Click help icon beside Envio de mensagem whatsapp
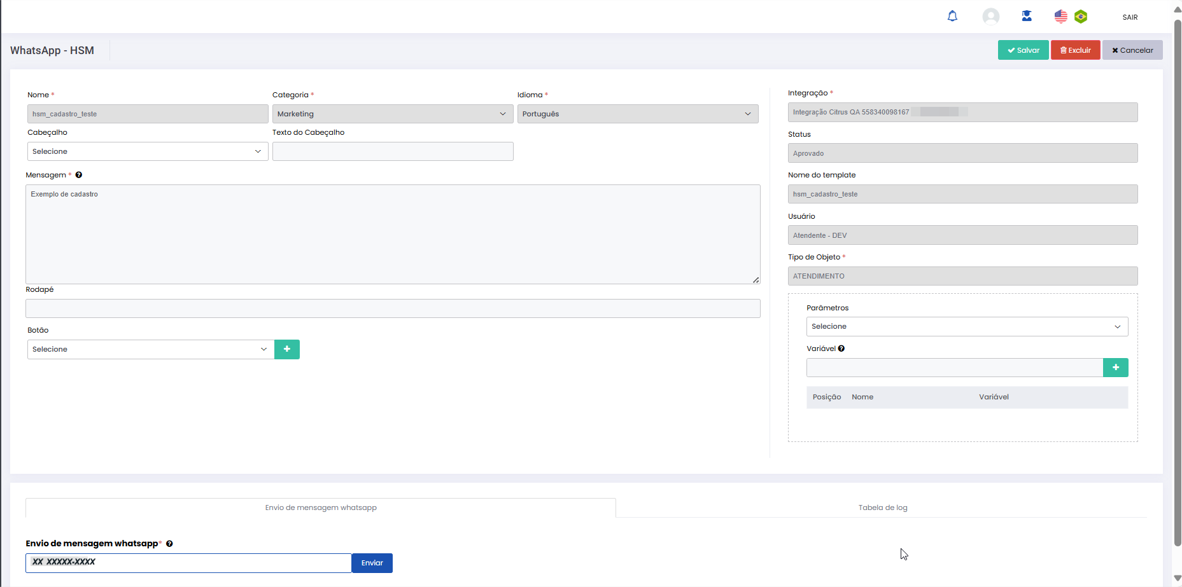 169,544
